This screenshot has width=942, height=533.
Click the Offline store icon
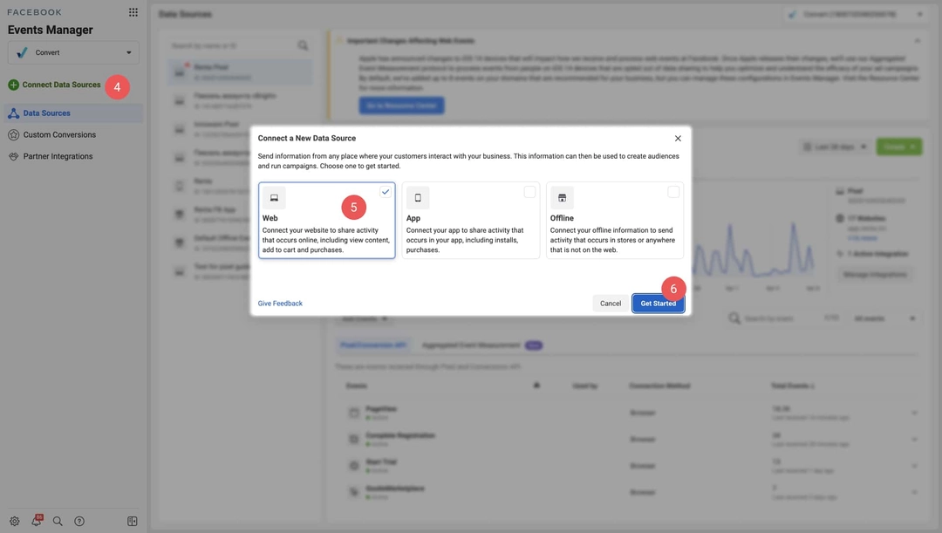562,198
